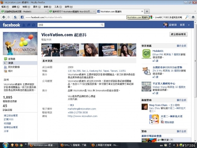
Task: Open a new tab with plus button
Action: point(147,11)
